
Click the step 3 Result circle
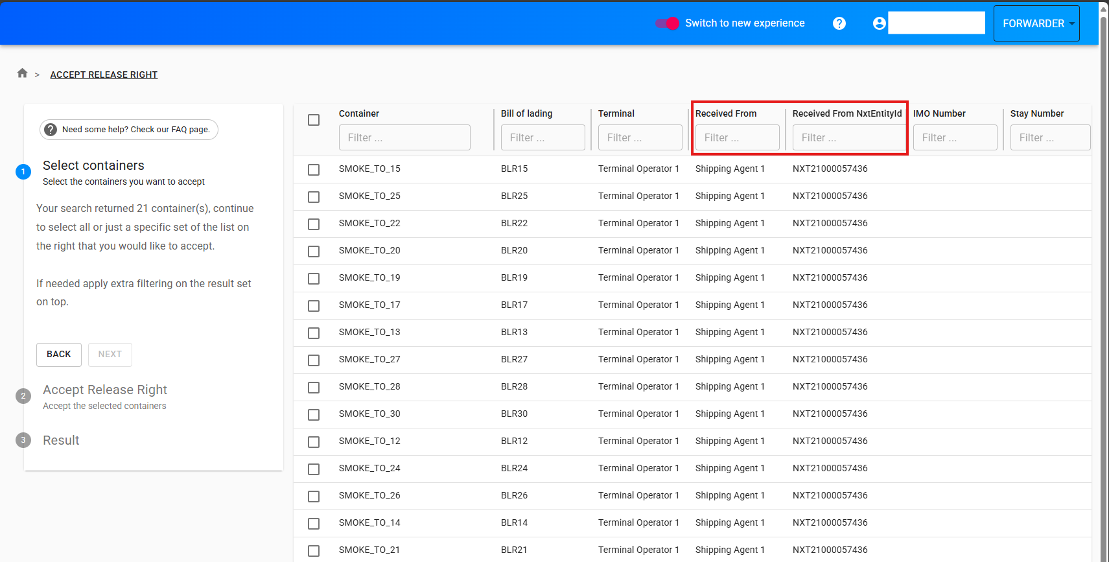point(23,440)
